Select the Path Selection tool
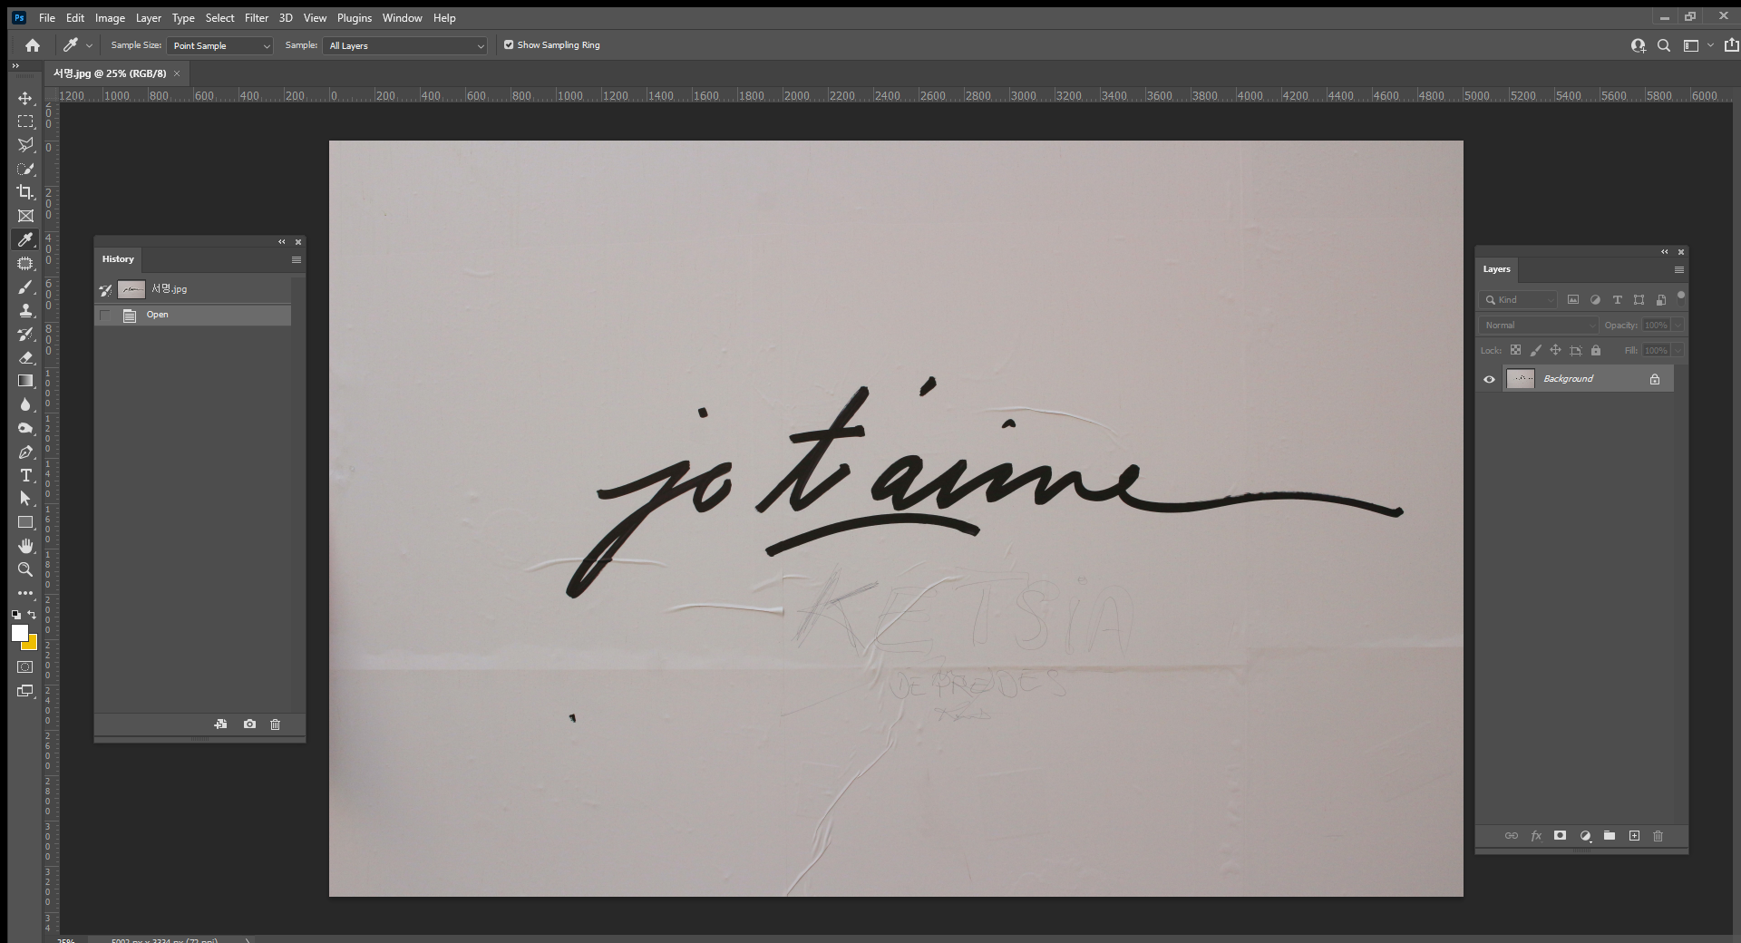 tap(25, 499)
